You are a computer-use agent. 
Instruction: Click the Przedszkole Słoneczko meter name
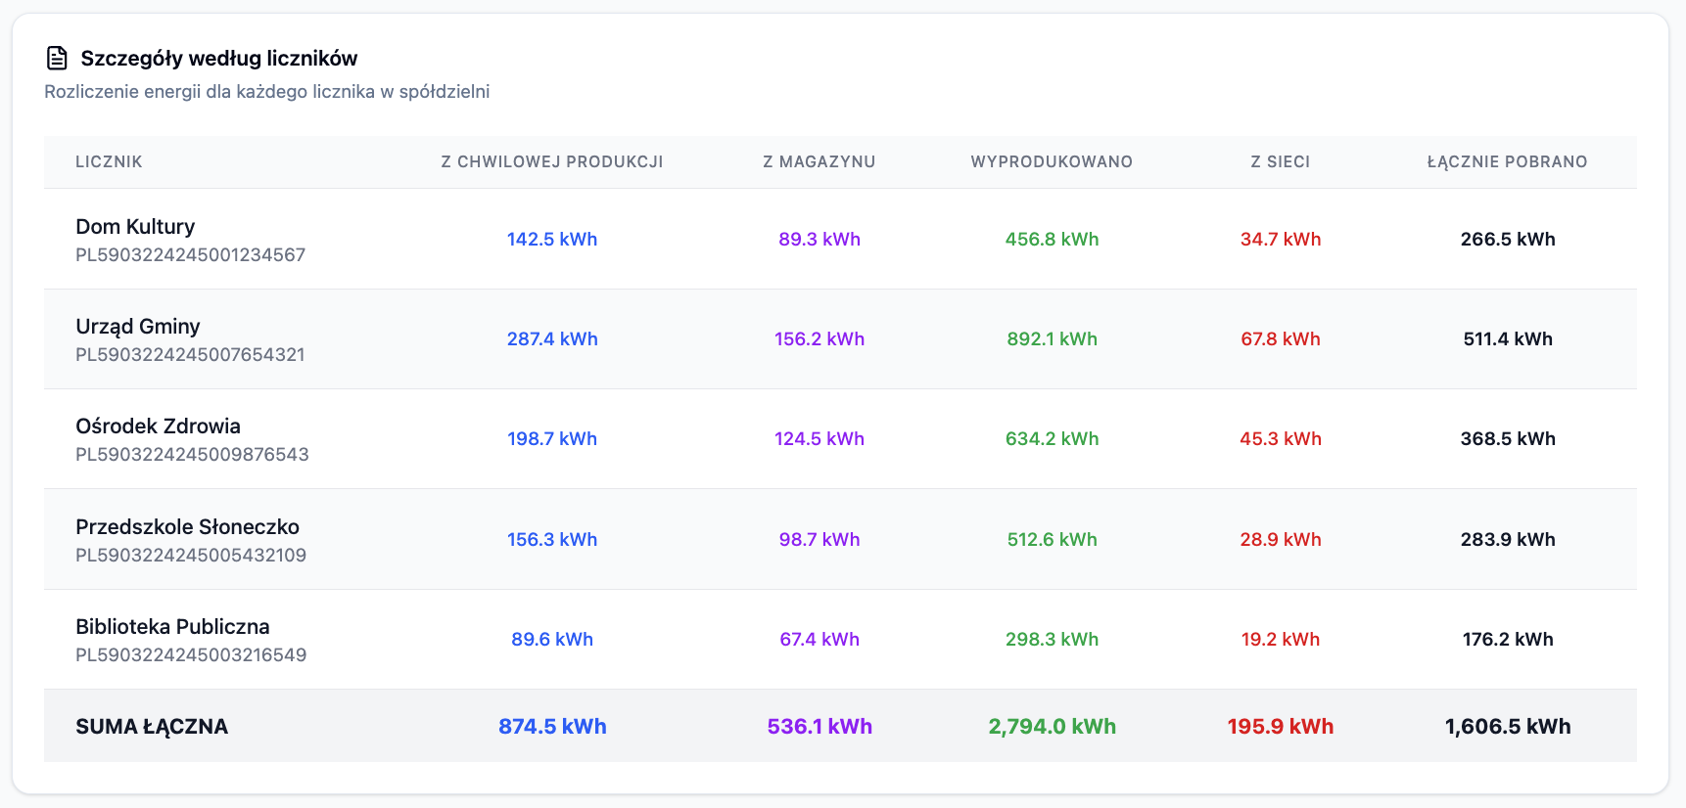click(x=187, y=527)
